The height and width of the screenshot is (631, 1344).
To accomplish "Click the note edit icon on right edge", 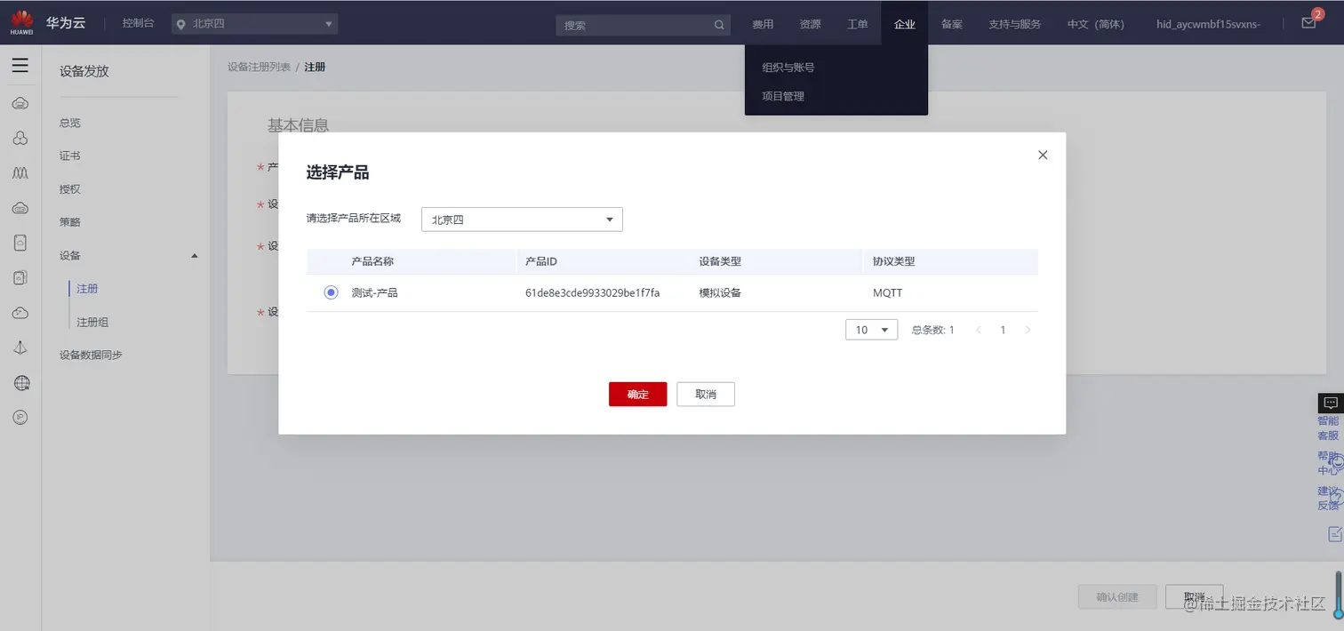I will tap(1334, 533).
